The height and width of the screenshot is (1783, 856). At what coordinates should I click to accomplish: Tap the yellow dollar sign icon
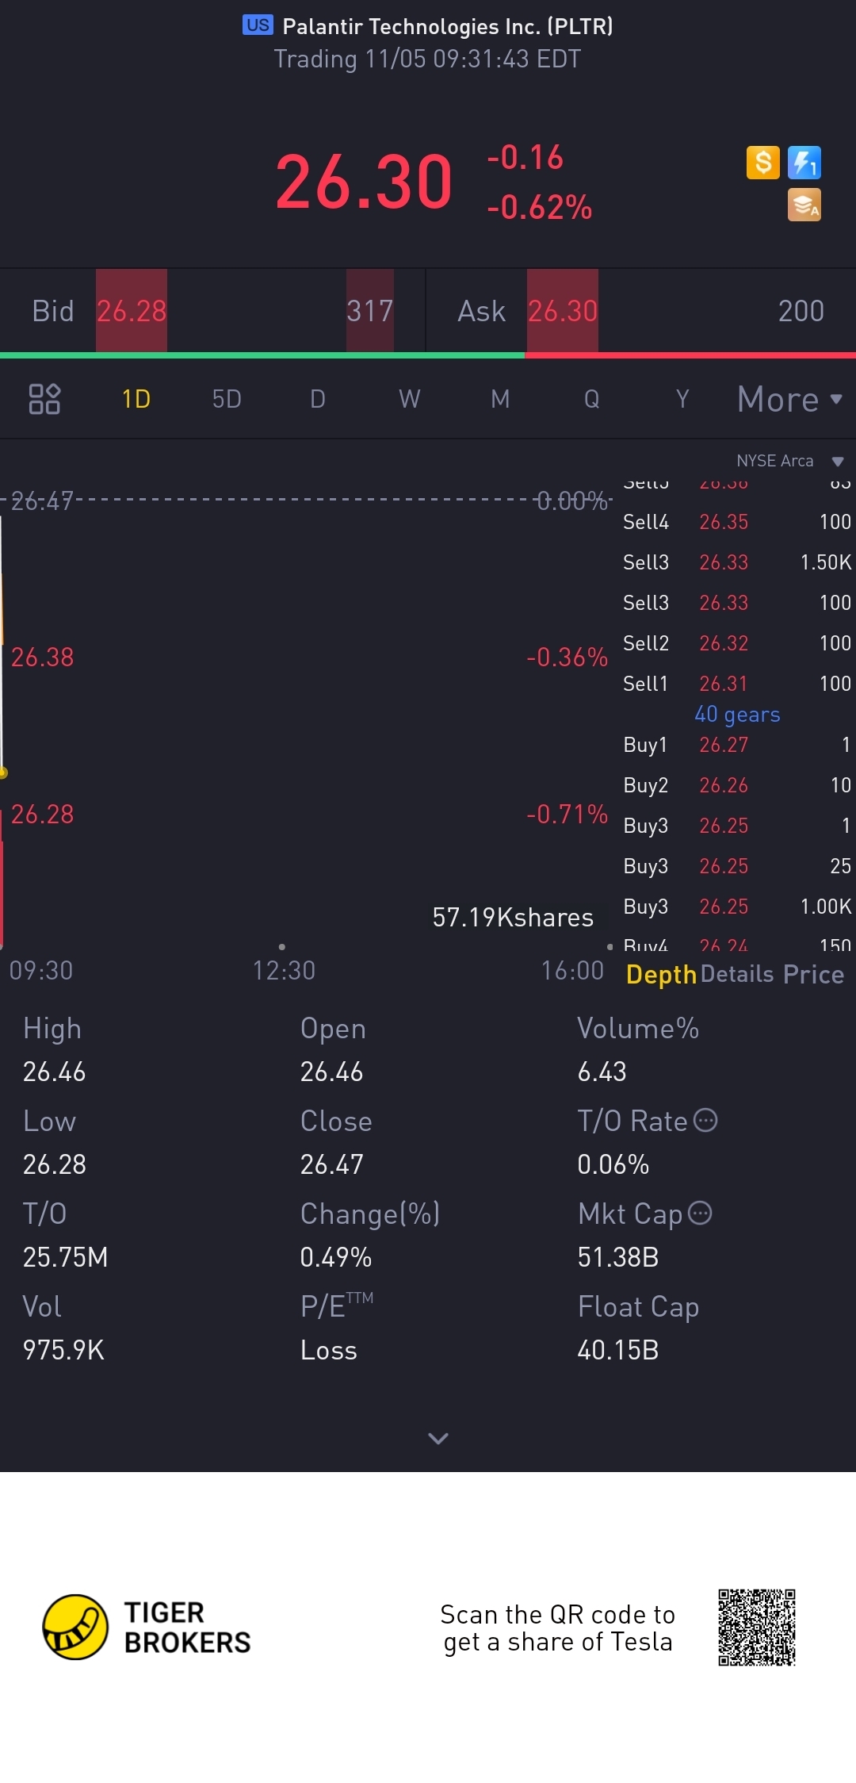tap(763, 163)
